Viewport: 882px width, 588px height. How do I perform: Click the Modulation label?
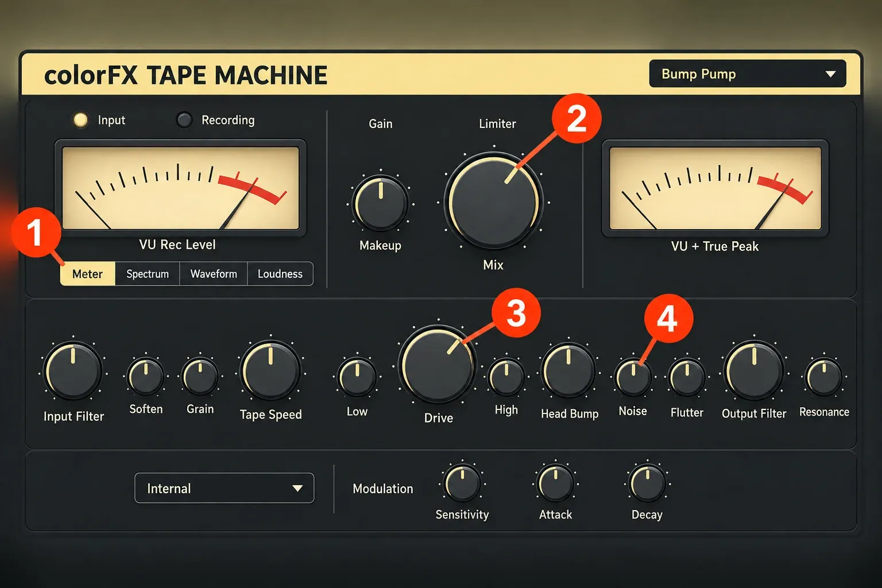(x=383, y=489)
